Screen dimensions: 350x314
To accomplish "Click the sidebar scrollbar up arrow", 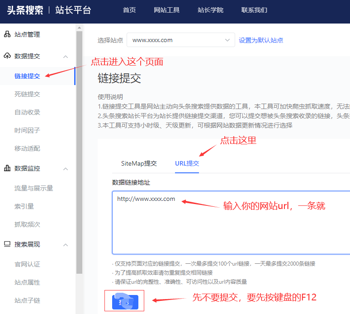I will (79, 28).
